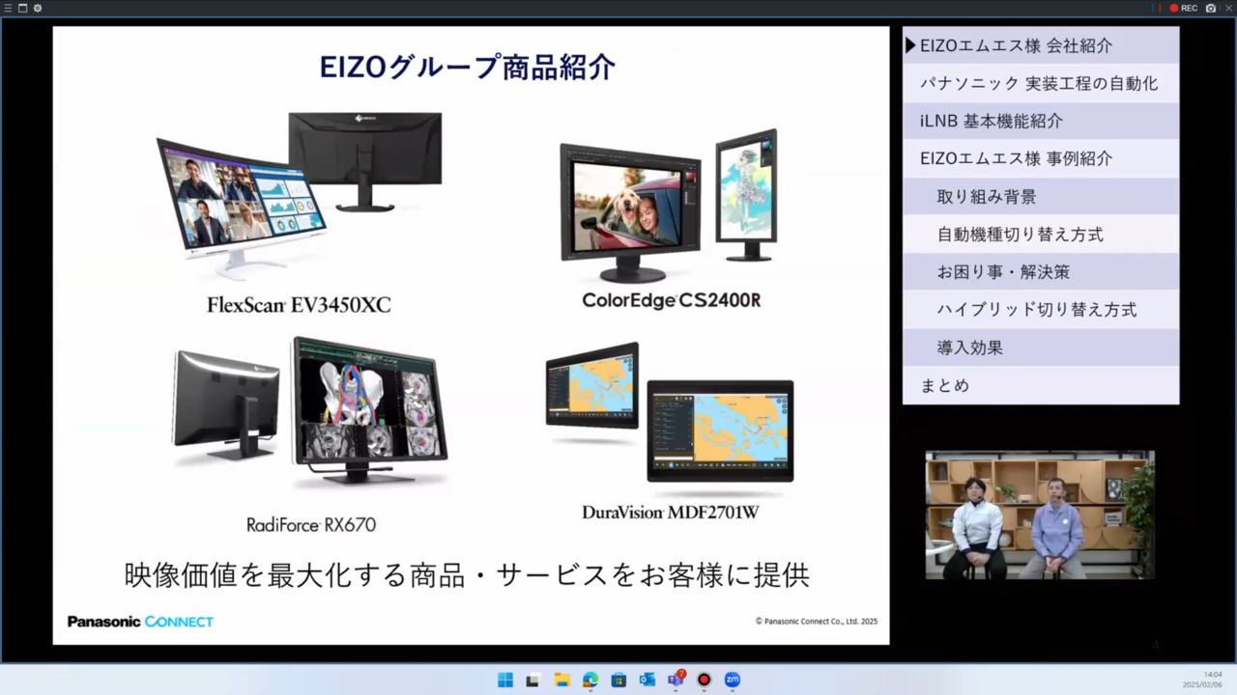The height and width of the screenshot is (695, 1237).
Task: Click the ColorEdge CS2400R label
Action: pos(671,300)
